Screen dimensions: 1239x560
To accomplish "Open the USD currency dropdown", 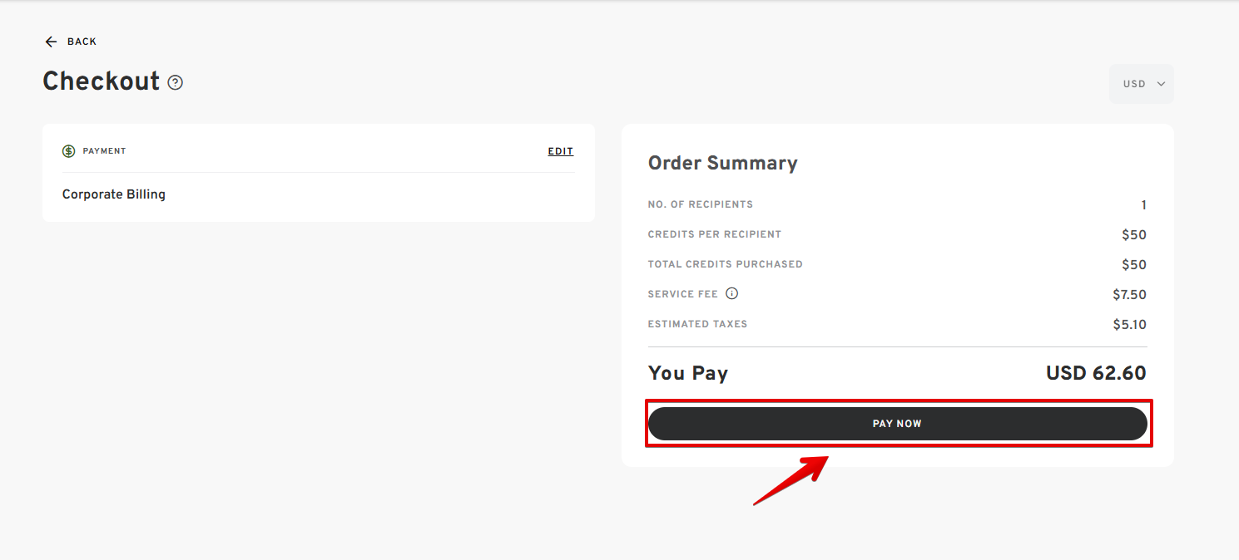I will click(x=1142, y=84).
